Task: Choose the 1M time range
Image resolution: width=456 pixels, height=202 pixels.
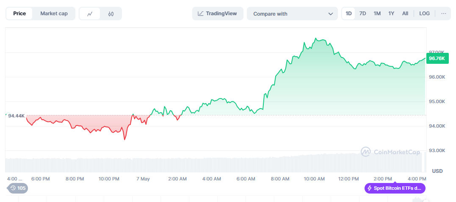Action: [x=377, y=14]
